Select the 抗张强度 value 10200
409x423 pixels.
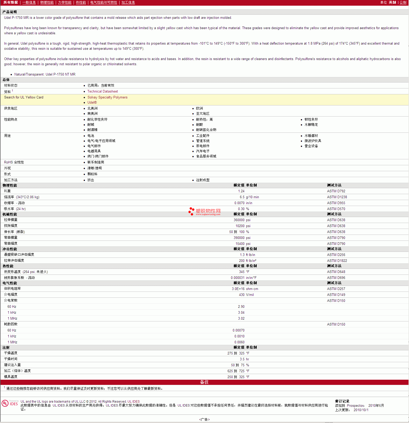[240, 226]
